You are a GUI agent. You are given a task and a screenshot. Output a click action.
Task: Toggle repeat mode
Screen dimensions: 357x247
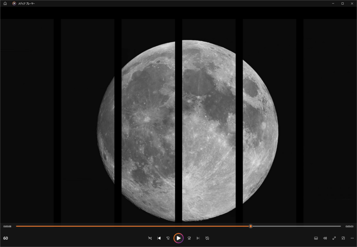tap(207, 238)
